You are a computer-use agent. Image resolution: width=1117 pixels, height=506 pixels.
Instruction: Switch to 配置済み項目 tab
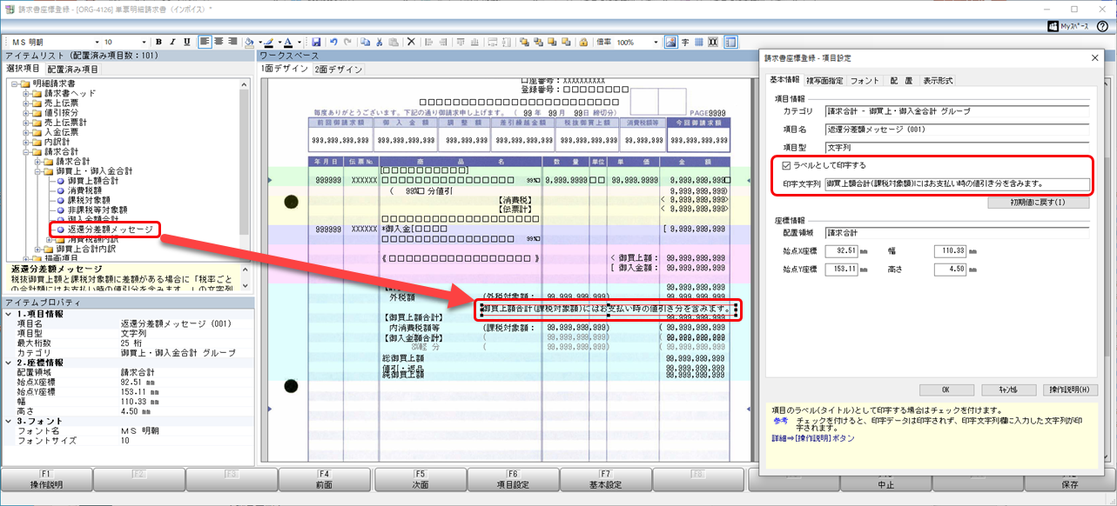(x=73, y=68)
